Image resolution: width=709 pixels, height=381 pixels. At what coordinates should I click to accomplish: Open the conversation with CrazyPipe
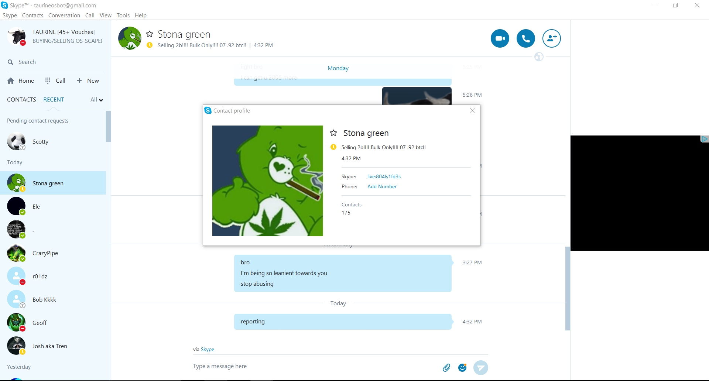tap(53, 253)
